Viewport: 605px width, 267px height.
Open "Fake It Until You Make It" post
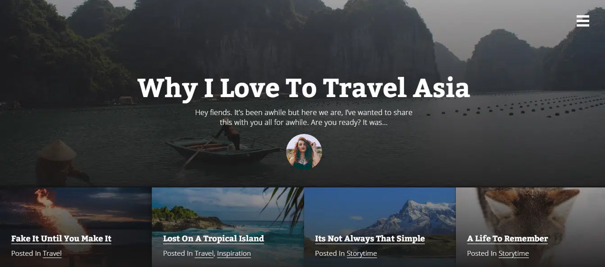point(61,239)
